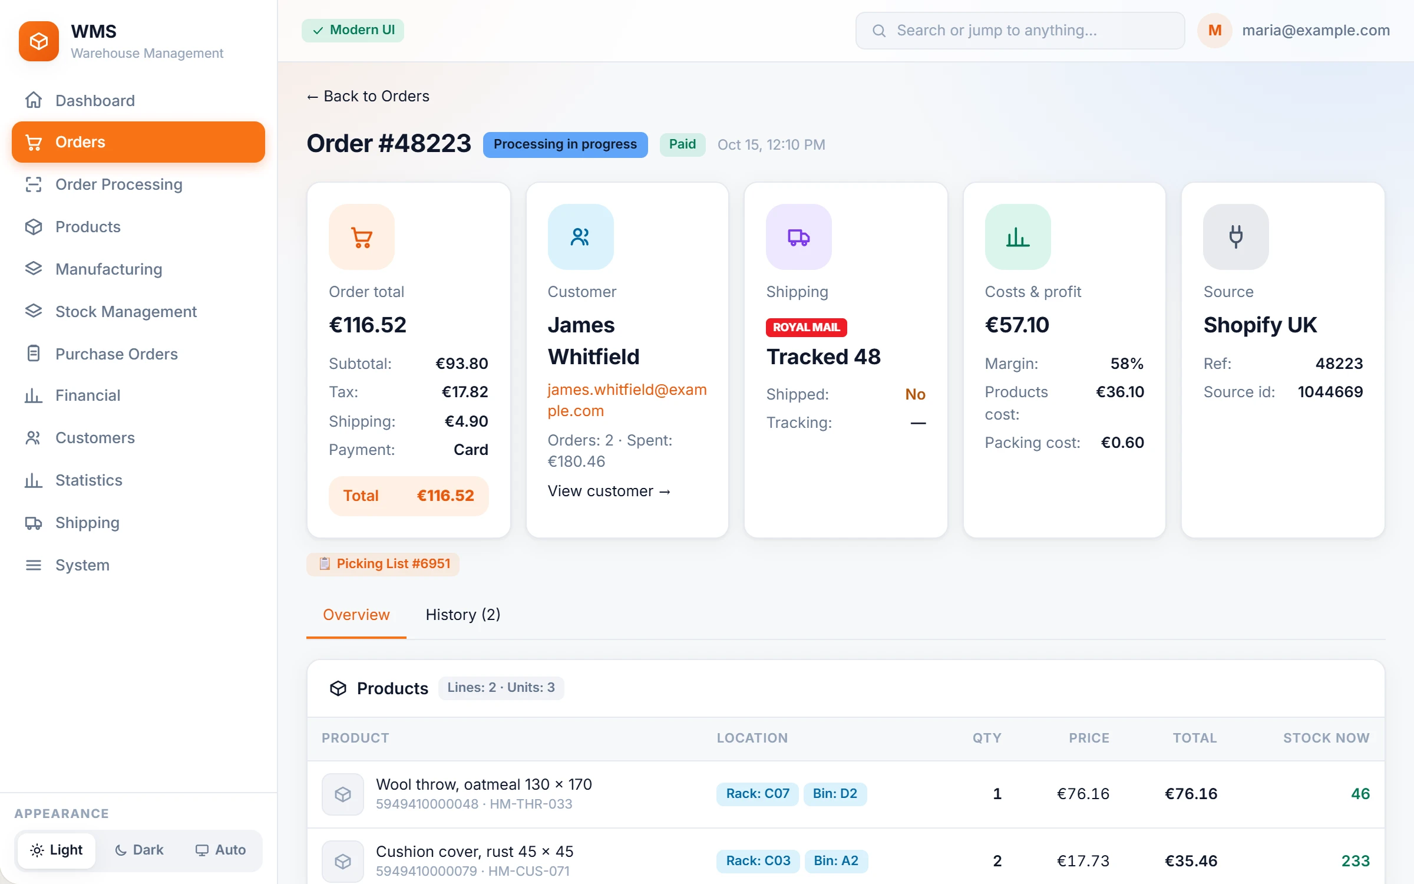
Task: Click the blue customer icon on Customer card
Action: [580, 237]
